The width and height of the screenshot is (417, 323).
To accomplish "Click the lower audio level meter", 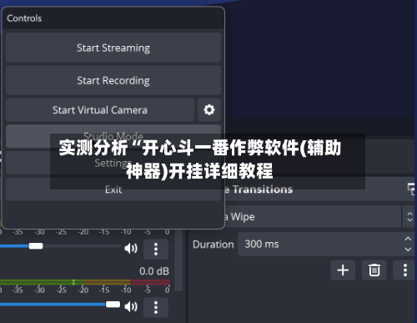I will (x=85, y=282).
